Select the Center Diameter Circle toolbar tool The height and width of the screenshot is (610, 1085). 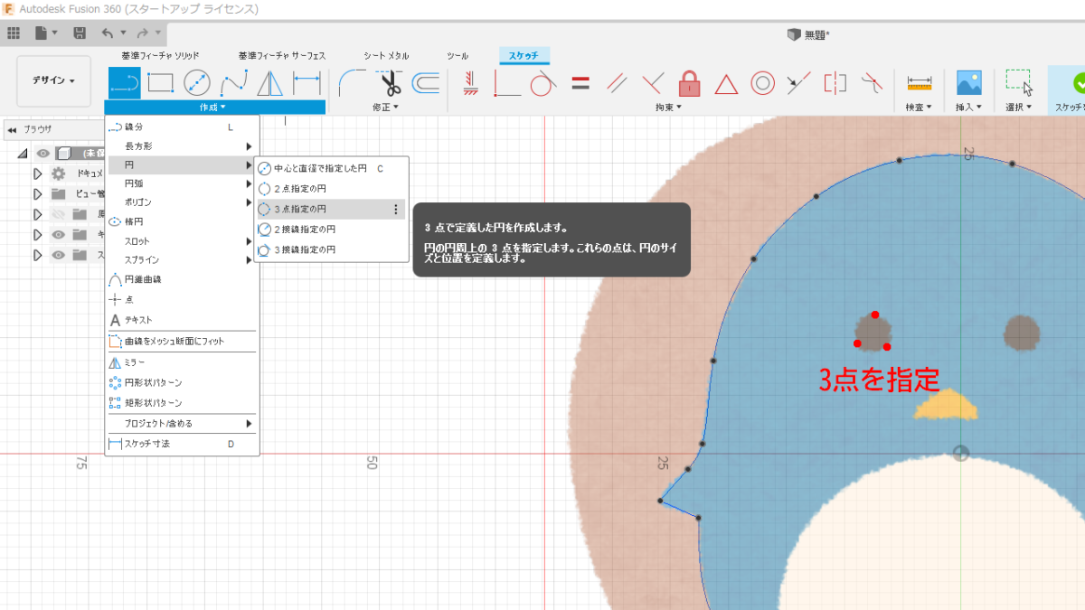pyautogui.click(x=197, y=83)
